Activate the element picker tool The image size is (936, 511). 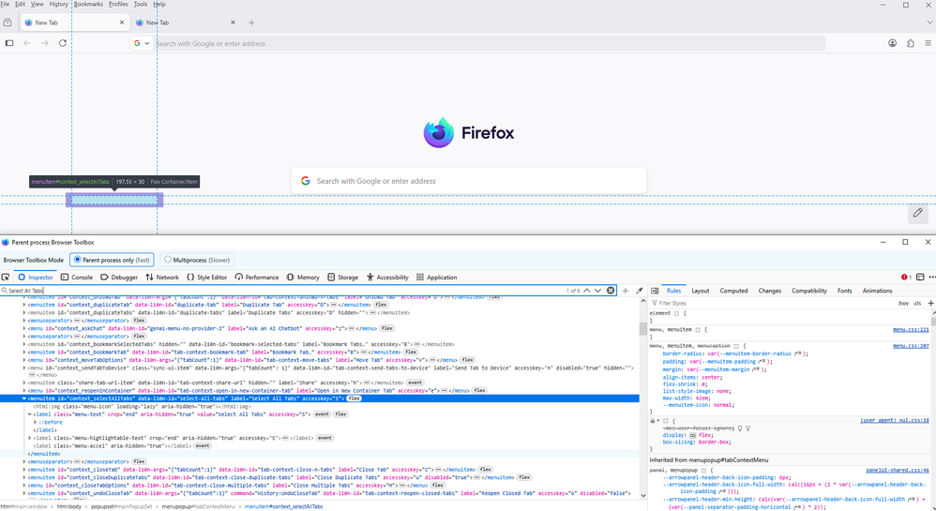[7, 278]
